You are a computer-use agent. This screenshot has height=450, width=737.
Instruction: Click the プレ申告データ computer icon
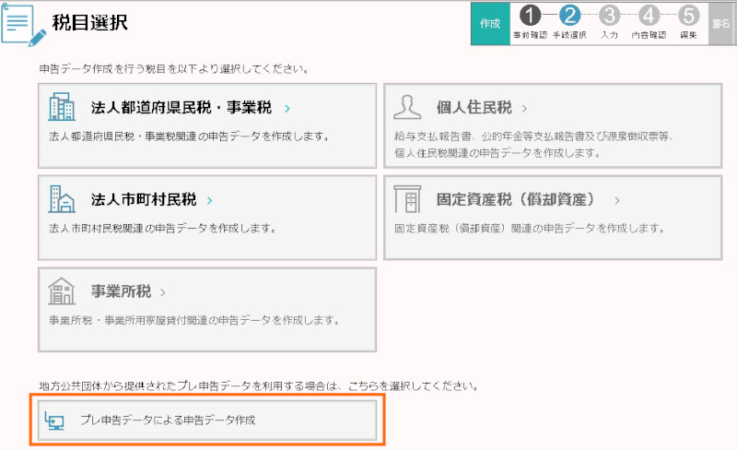(x=54, y=420)
